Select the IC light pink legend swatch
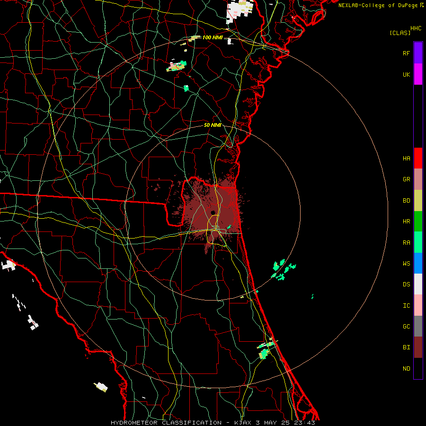Image resolution: width=426 pixels, height=426 pixels. click(418, 305)
